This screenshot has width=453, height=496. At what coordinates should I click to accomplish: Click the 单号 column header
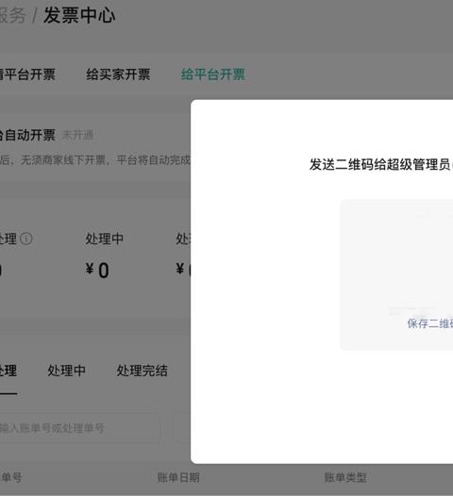(11, 477)
